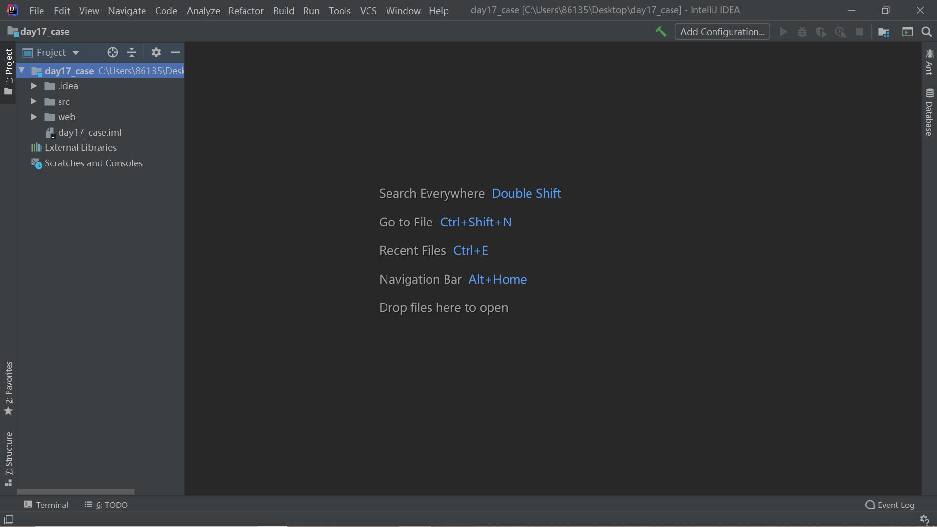Click the Add Configuration button
This screenshot has width=937, height=527.
click(x=722, y=32)
